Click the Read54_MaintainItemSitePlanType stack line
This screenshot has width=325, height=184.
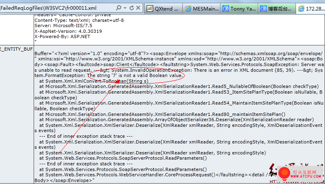tap(179, 106)
